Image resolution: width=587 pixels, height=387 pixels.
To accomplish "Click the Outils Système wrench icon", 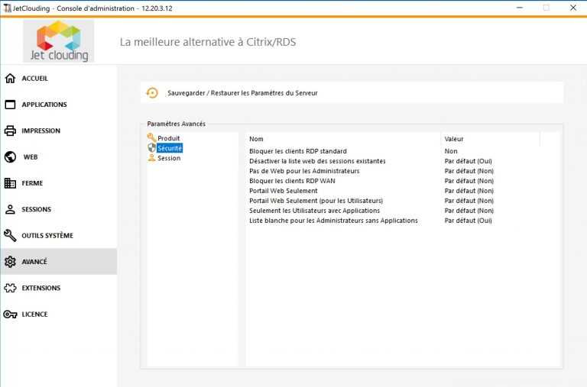I will click(10, 235).
